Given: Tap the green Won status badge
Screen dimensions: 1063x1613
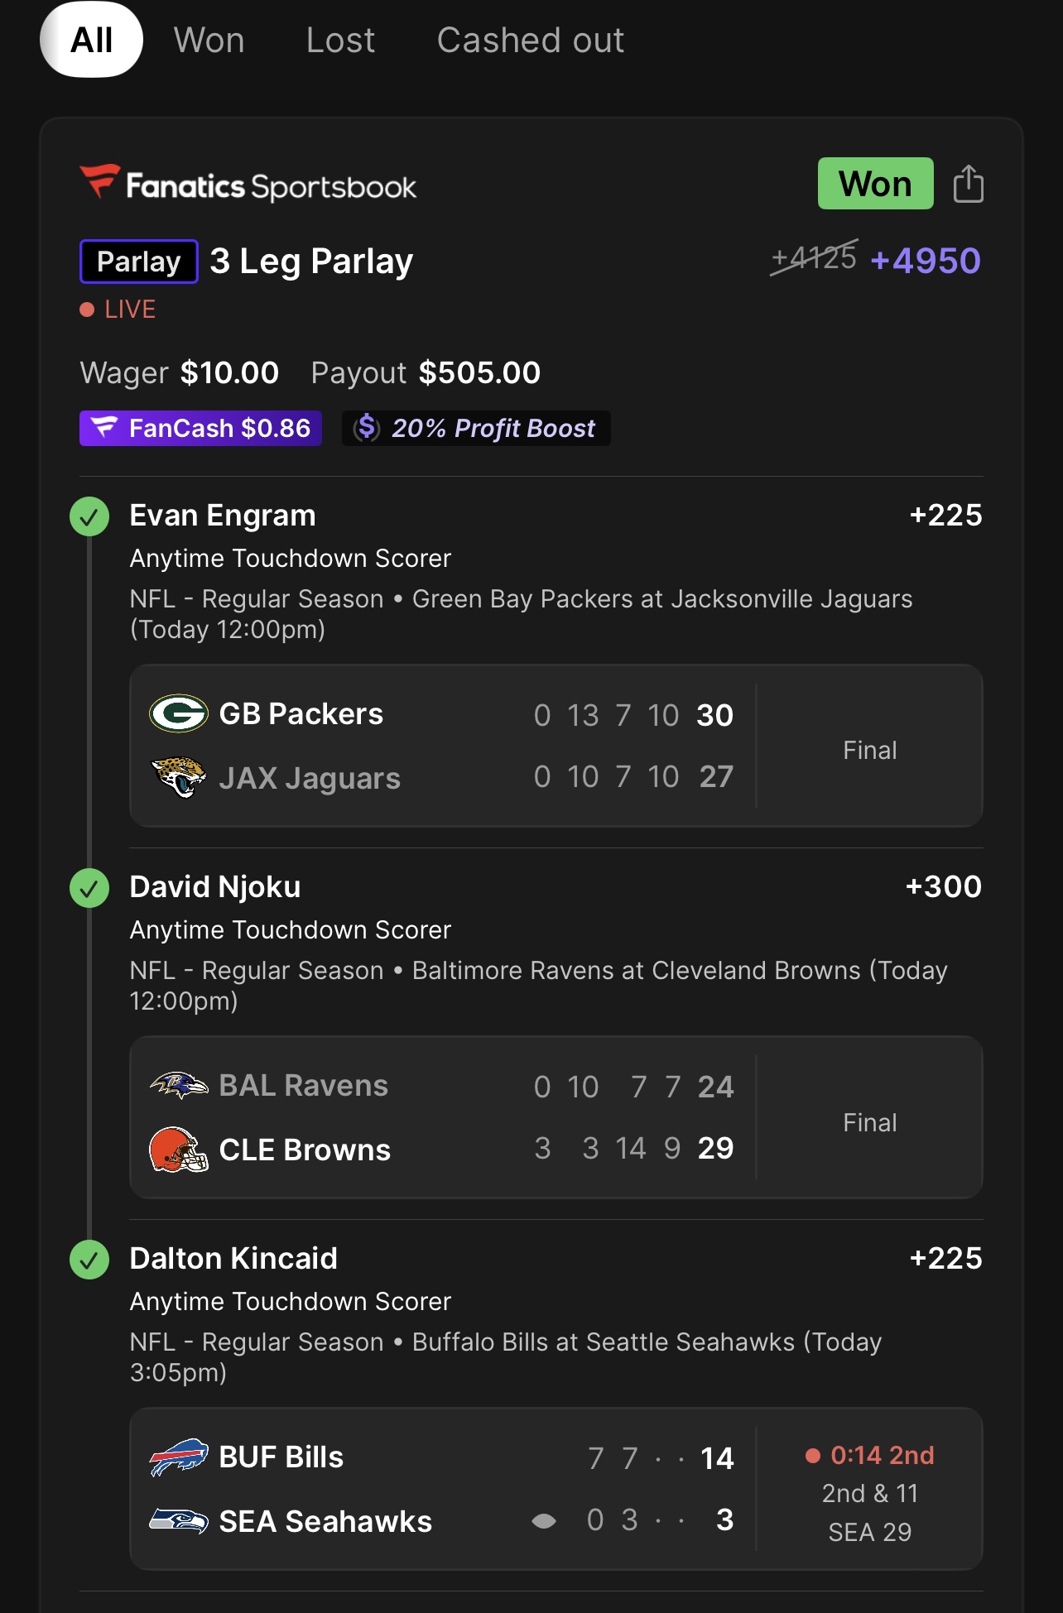Looking at the screenshot, I should [875, 184].
